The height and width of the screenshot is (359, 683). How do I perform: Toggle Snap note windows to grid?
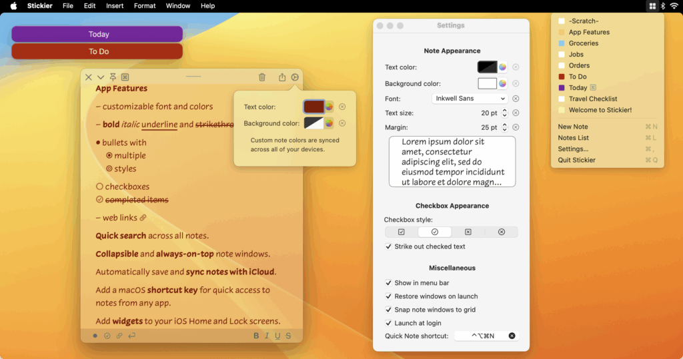click(388, 310)
